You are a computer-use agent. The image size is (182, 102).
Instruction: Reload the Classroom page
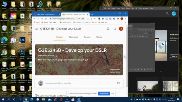pos(42,19)
